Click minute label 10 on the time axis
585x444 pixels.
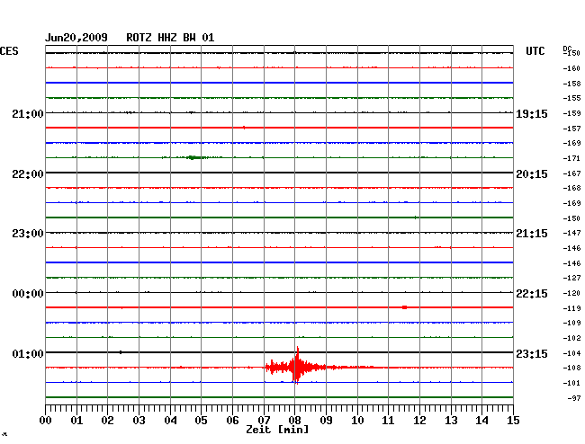coord(357,421)
